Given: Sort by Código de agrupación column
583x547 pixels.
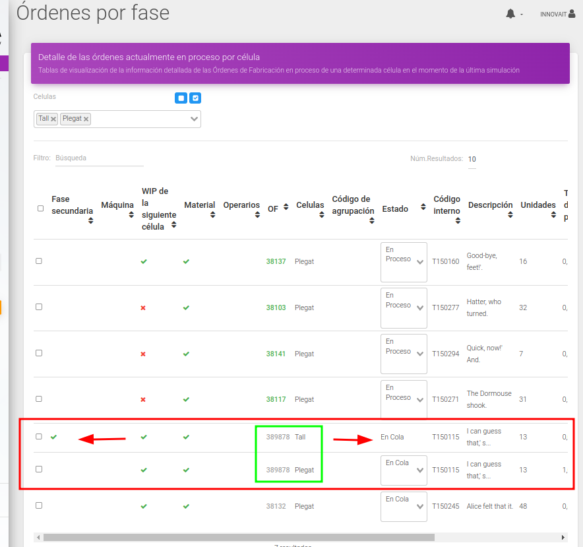Looking at the screenshot, I should 372,220.
